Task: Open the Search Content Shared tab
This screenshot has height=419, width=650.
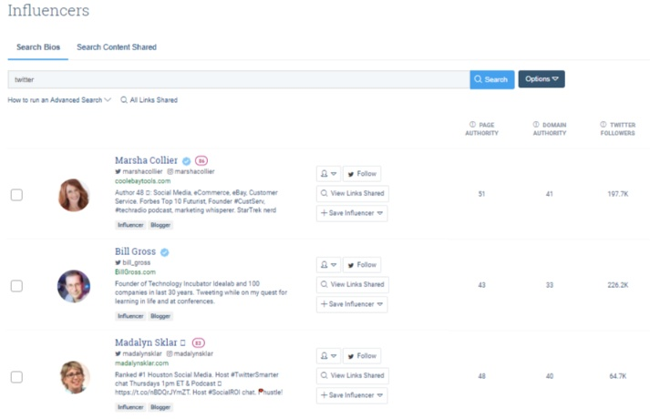Action: coord(117,47)
